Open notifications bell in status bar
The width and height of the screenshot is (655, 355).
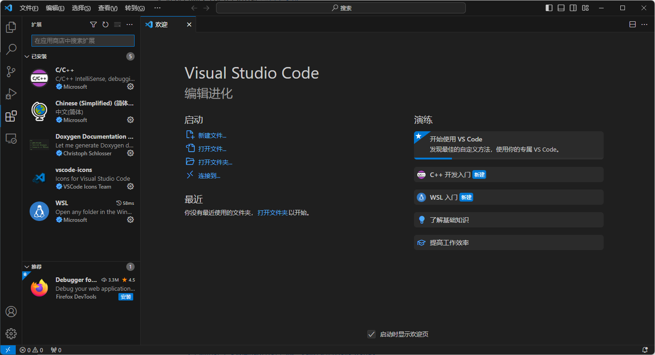point(645,350)
